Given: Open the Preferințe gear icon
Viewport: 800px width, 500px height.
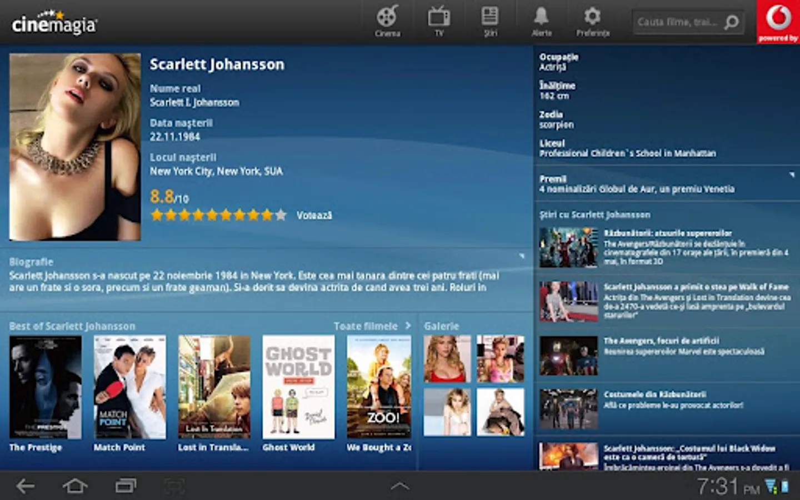Looking at the screenshot, I should [592, 21].
